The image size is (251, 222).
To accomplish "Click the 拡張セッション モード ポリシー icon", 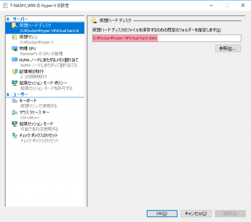I will [15, 83].
